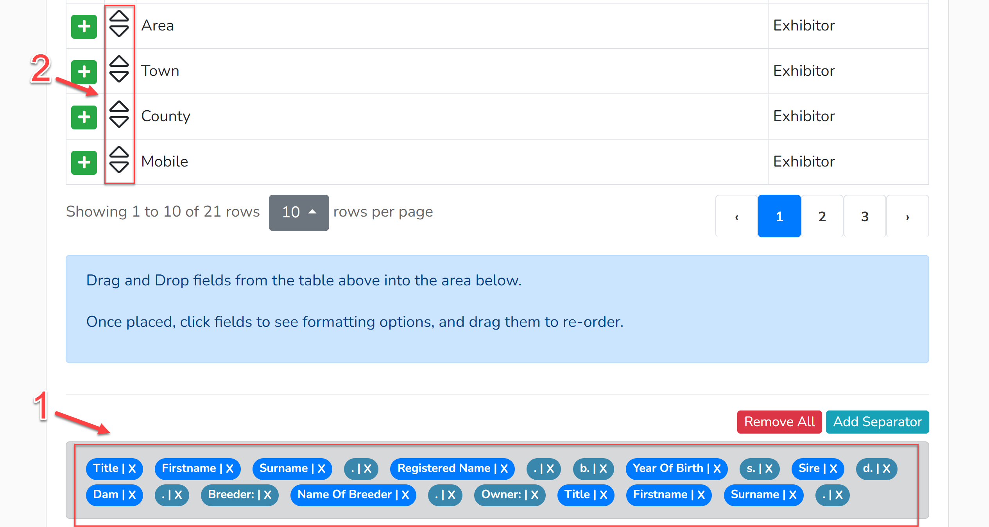Go to page 3 of the table

(865, 216)
